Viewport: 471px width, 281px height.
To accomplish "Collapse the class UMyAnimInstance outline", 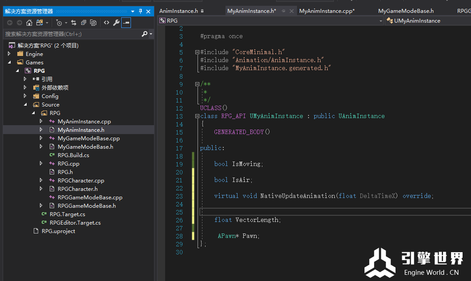I will pos(197,116).
